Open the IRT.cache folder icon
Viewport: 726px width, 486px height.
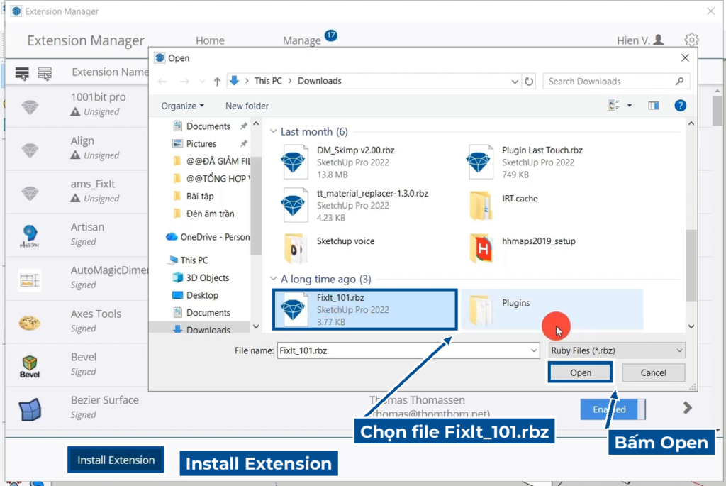point(480,205)
